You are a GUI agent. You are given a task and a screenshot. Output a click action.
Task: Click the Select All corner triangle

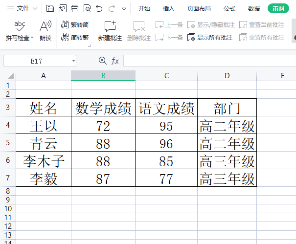click(x=11, y=76)
